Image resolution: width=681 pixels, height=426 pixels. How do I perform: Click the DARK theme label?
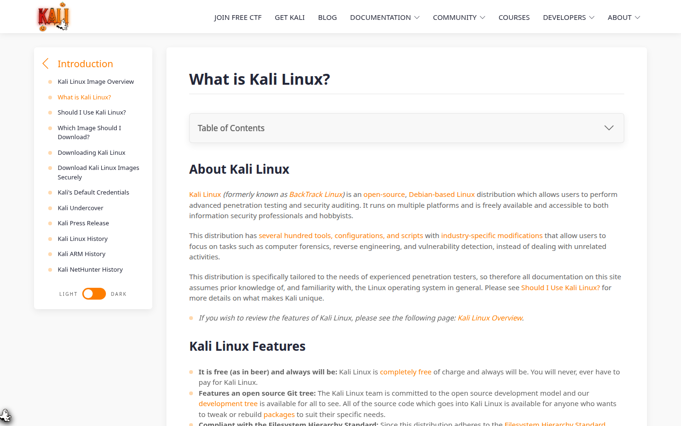pyautogui.click(x=119, y=294)
